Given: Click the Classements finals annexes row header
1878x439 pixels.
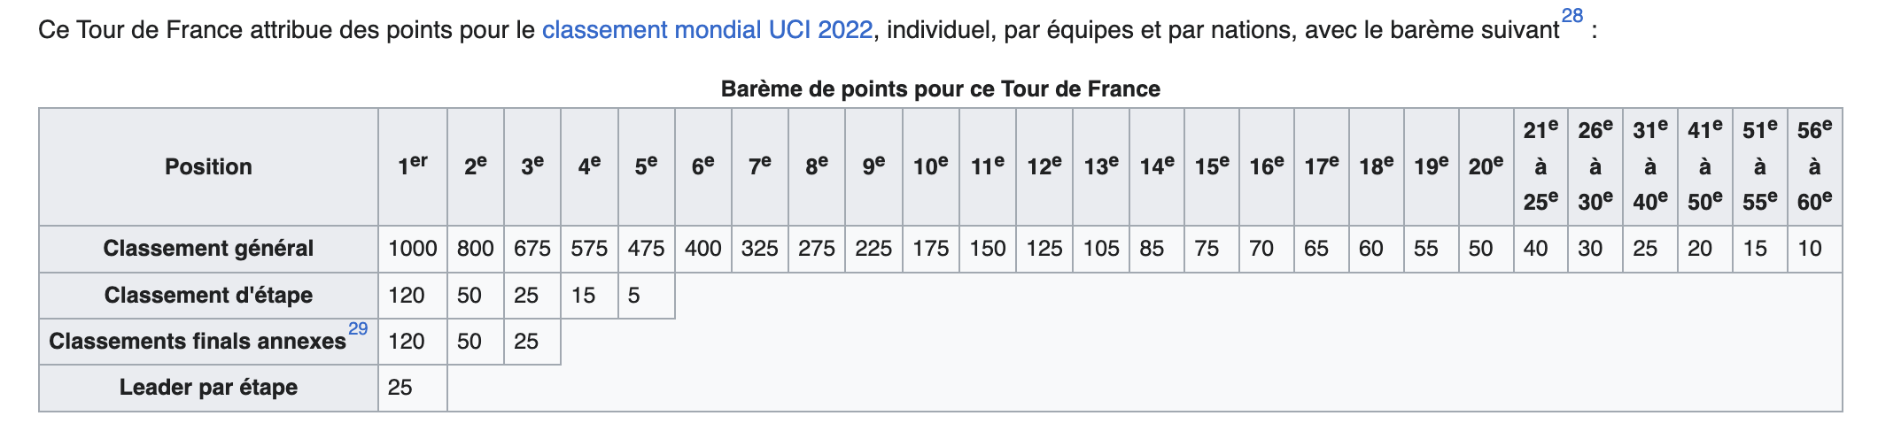Looking at the screenshot, I should coord(198,342).
